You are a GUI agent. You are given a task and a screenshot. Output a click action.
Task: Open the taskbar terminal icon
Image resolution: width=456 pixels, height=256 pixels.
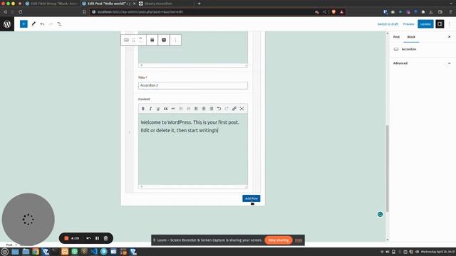(x=55, y=252)
